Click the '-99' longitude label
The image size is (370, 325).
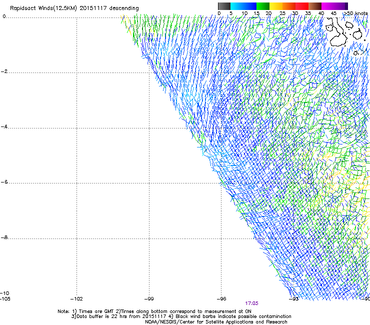149,299
